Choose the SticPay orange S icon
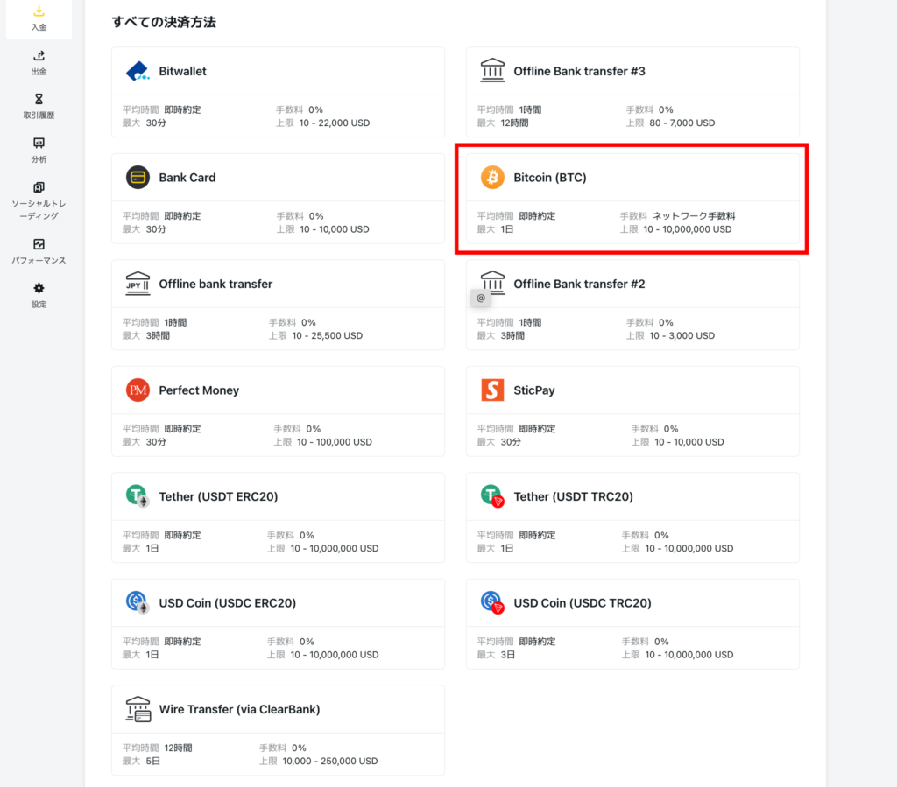 492,390
